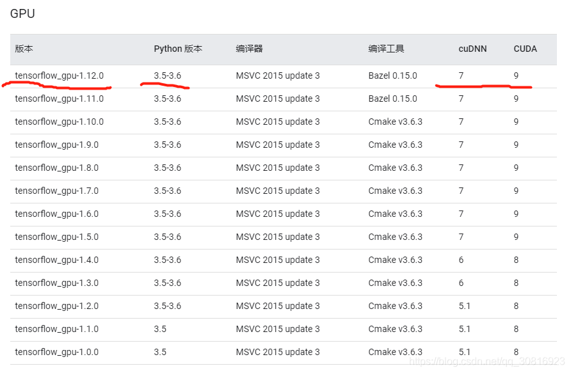This screenshot has width=571, height=373.
Task: Click CUDA value 8 in 1.4.0 row
Action: (516, 260)
